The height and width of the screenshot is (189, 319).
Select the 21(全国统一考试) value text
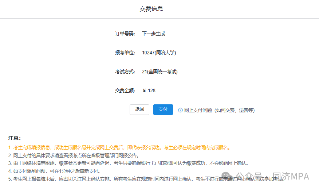[x=159, y=72]
